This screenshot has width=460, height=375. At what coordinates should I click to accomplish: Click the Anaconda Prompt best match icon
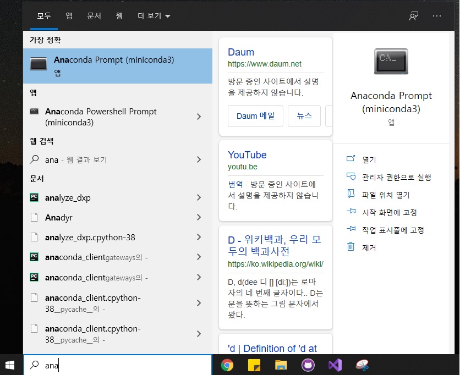[39, 64]
